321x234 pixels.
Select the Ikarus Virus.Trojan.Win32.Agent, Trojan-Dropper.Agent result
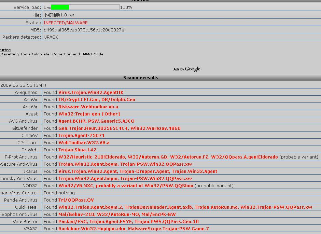coord(138,171)
